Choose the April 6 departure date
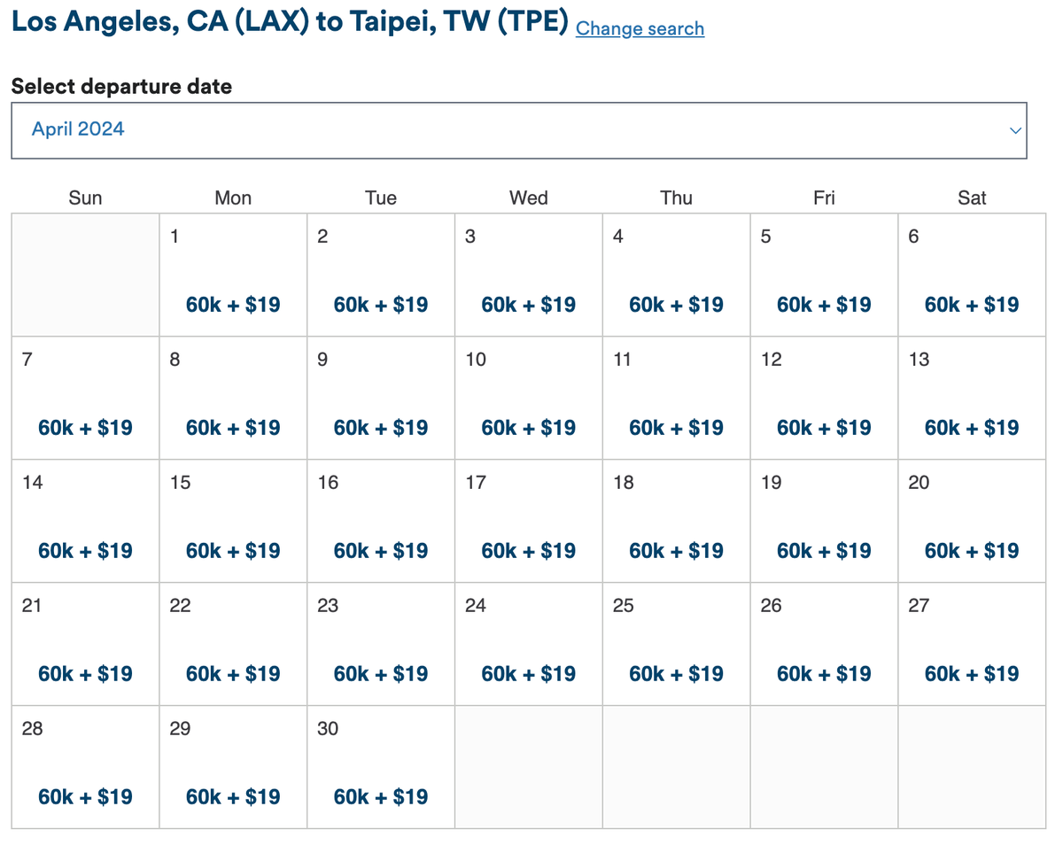This screenshot has width=1063, height=845. coord(972,305)
